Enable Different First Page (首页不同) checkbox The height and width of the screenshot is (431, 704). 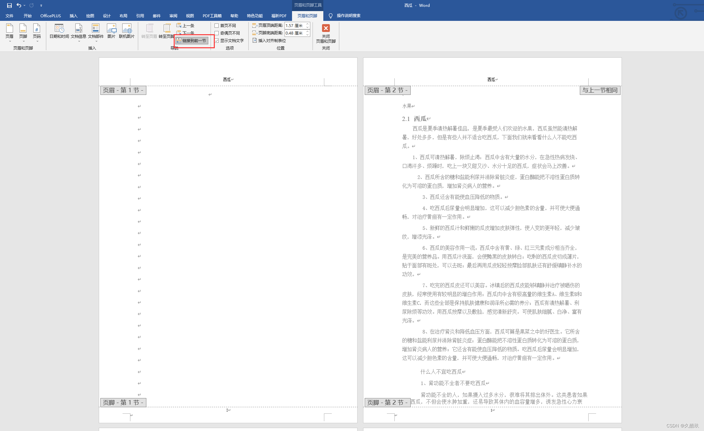217,25
